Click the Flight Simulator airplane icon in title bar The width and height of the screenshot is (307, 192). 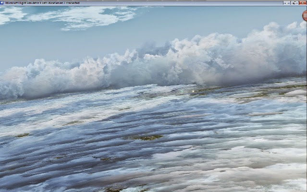pos(2,3)
